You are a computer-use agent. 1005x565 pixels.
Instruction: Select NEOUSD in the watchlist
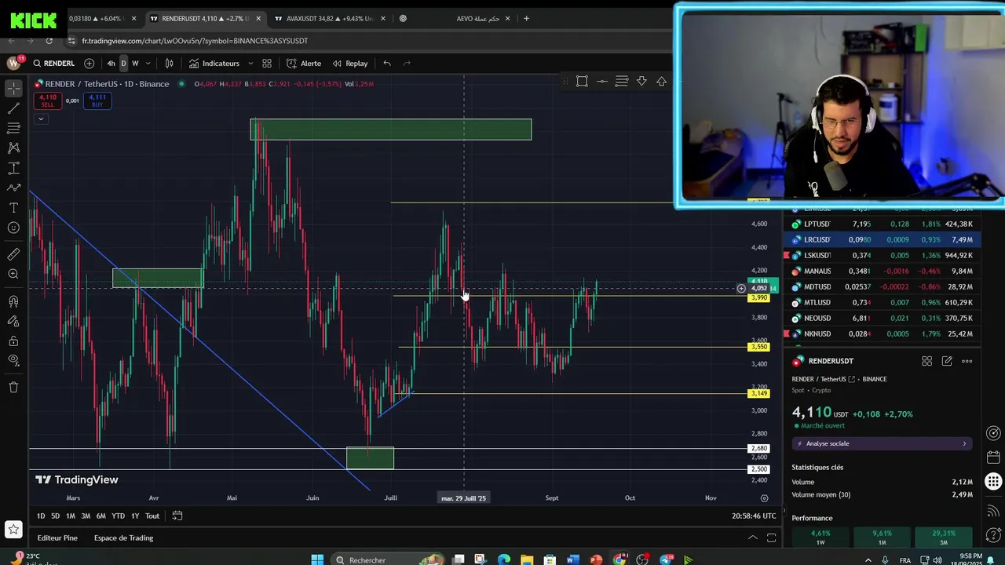(x=882, y=318)
